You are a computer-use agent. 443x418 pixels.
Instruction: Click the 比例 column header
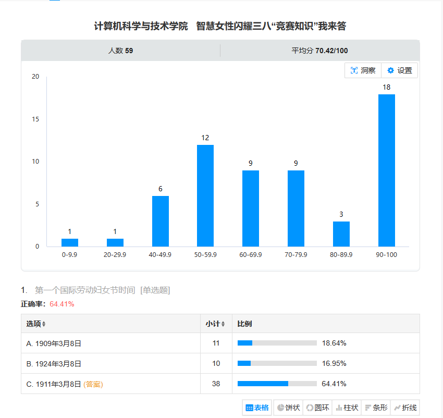[x=244, y=324]
